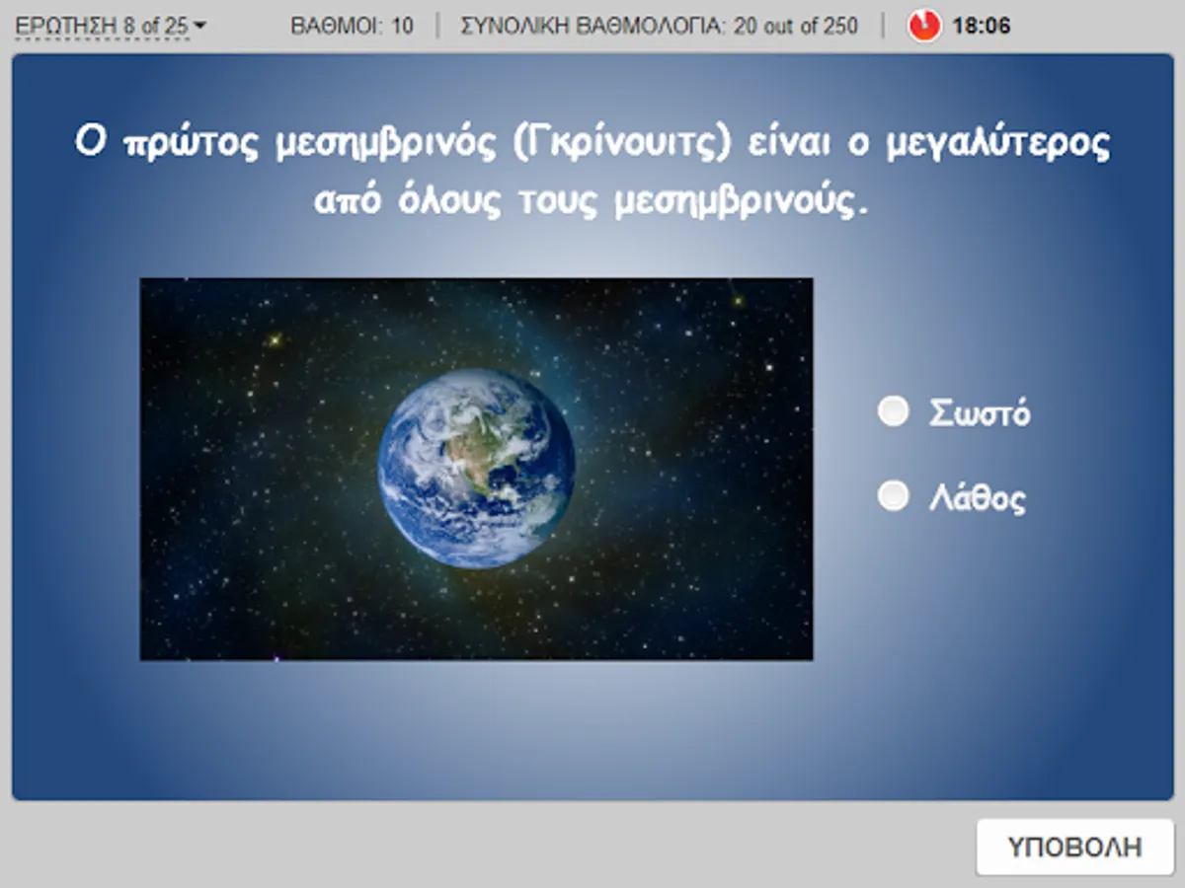Select the Λάθος radio button
Viewport: 1185px width, 888px height.
pos(893,496)
